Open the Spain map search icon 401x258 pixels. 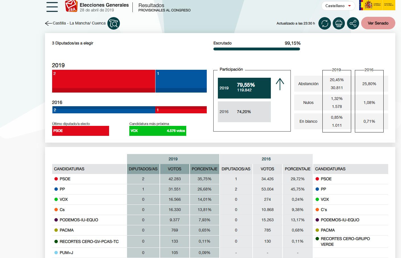tap(113, 23)
